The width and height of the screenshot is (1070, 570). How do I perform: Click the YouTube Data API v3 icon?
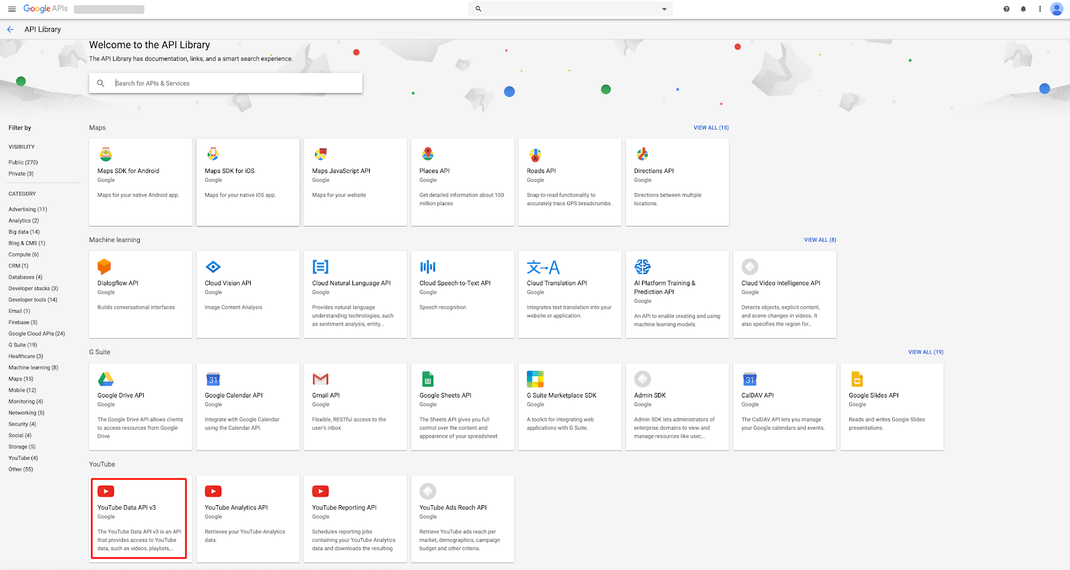click(106, 491)
